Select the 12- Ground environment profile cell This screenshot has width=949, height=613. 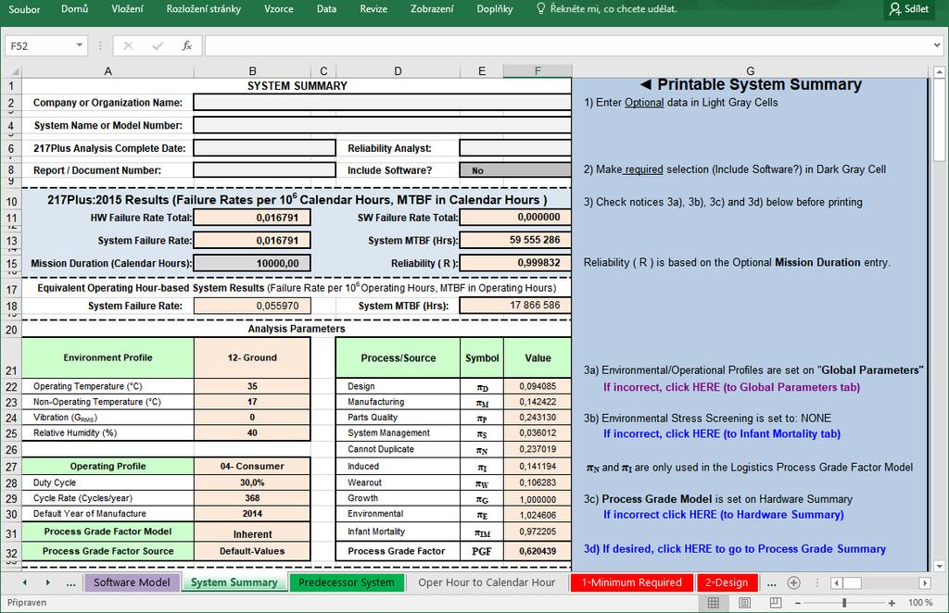coord(252,357)
